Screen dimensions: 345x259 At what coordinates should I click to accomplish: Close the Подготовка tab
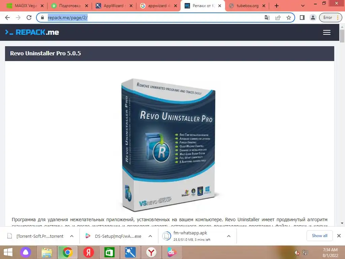coord(87,6)
